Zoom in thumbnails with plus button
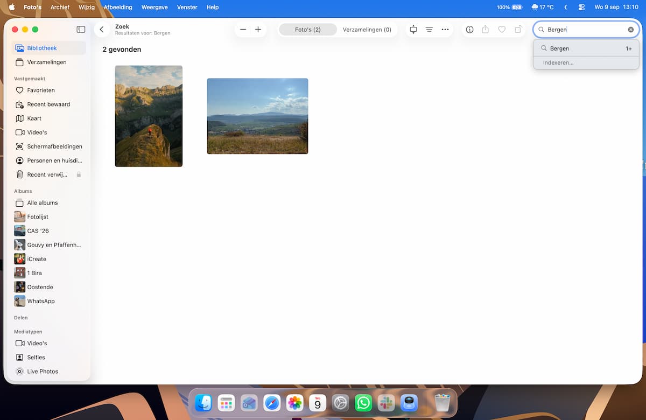Screen dimensions: 646x420 [x=258, y=30]
